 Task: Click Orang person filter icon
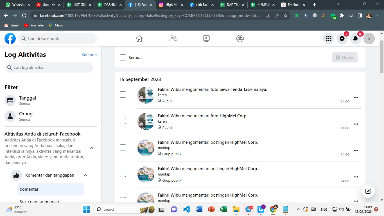coord(10,116)
